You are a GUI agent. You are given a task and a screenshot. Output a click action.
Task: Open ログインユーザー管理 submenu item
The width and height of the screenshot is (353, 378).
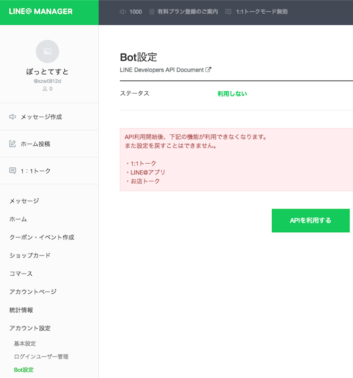[x=41, y=357]
